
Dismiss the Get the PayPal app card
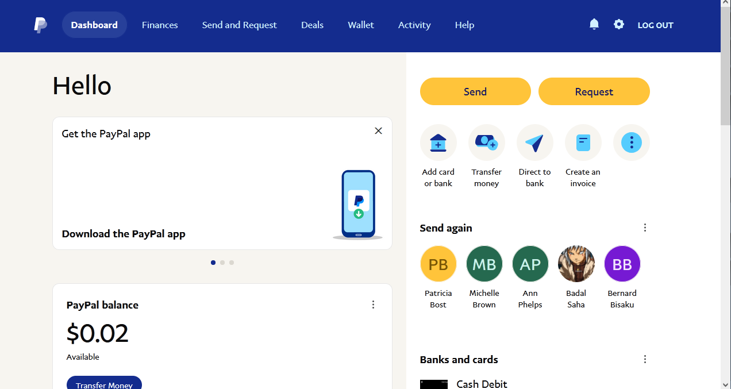pyautogui.click(x=378, y=131)
